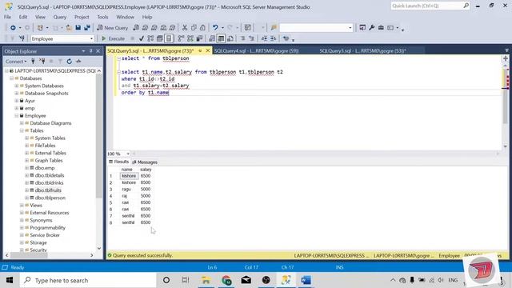Open the Tools menu
The height and width of the screenshot is (288, 512).
102,17
